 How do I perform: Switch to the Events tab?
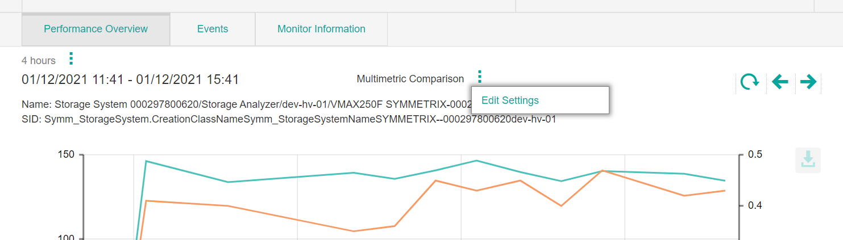pos(213,29)
